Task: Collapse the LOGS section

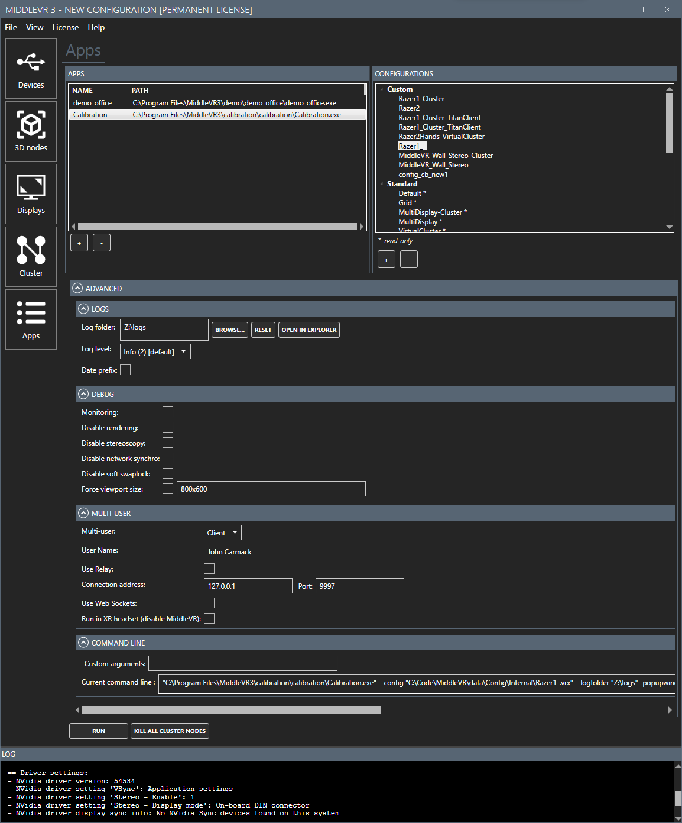Action: pyautogui.click(x=83, y=309)
